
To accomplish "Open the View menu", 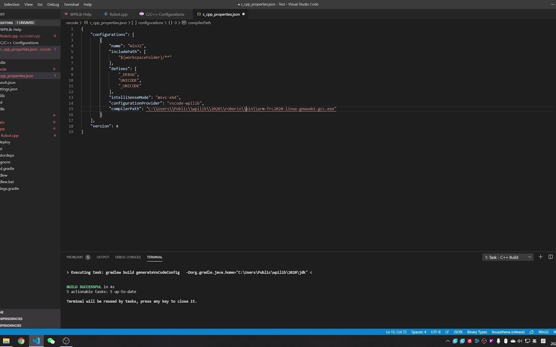I will [28, 4].
